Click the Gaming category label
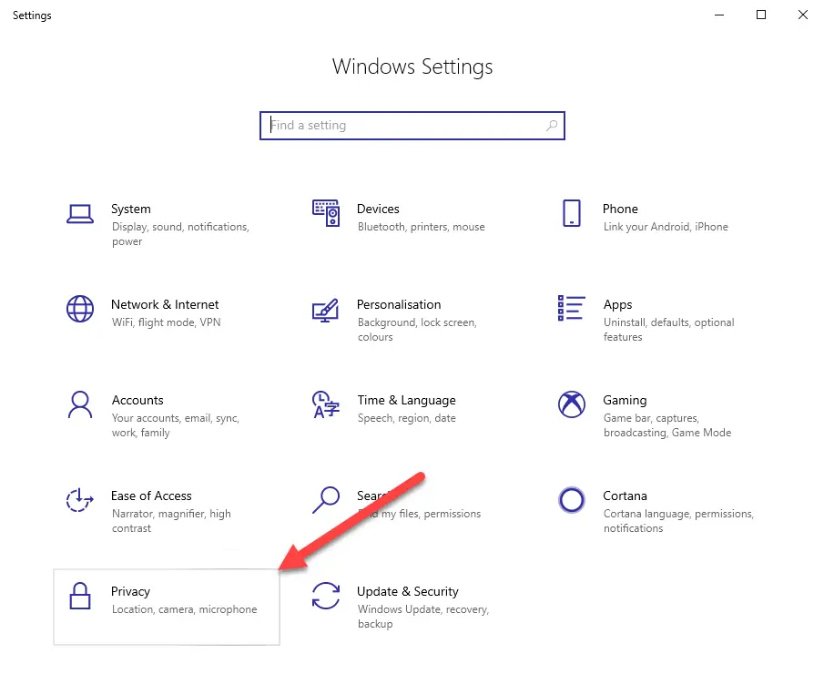Image resolution: width=824 pixels, height=695 pixels. pyautogui.click(x=625, y=400)
